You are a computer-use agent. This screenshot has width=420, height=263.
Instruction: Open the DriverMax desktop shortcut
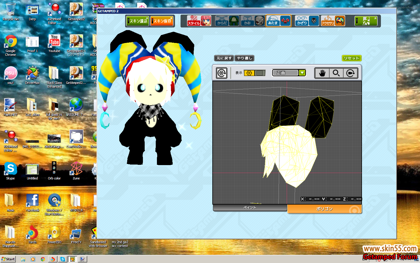[32, 75]
